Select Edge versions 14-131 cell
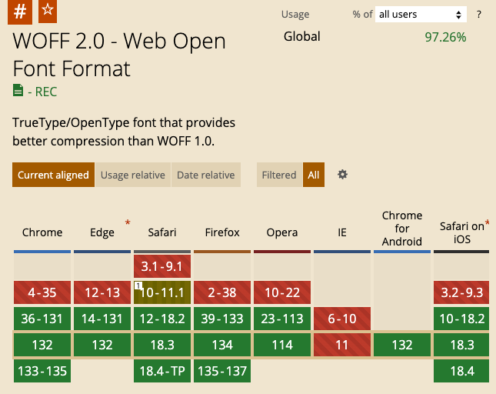Image resolution: width=496 pixels, height=394 pixels. [102, 319]
